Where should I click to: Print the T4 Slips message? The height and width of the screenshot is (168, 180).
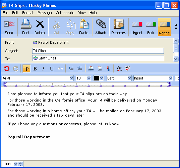pyautogui.click(x=26, y=27)
